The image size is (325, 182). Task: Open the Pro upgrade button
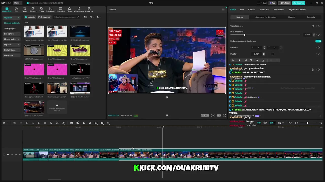pyautogui.click(x=272, y=3)
